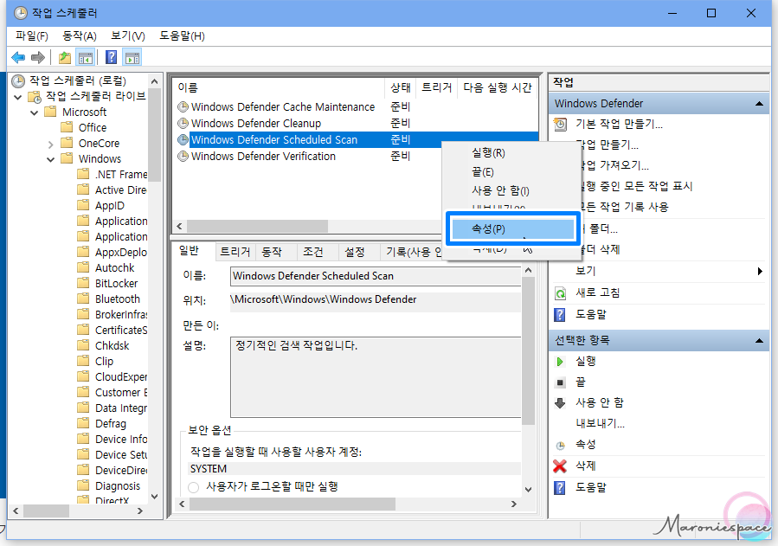Click the Forward arrow toolbar icon
Viewport: 778px width, 546px height.
tap(38, 58)
